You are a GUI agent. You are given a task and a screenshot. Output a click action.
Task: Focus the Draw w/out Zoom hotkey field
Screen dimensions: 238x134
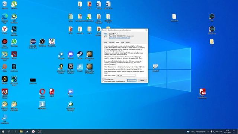tap(126, 76)
